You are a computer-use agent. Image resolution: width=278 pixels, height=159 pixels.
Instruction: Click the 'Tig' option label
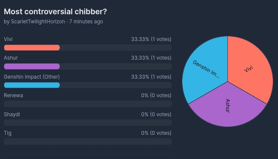[8, 133]
